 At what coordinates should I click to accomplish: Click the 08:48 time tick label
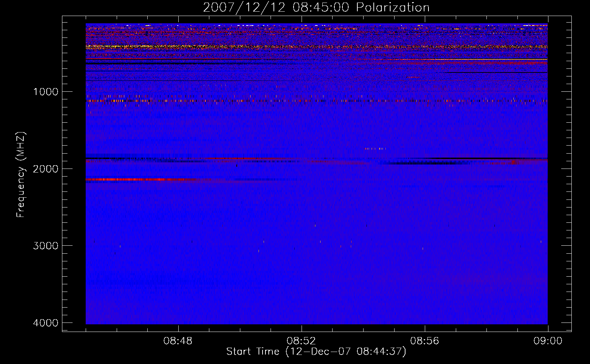[178, 341]
